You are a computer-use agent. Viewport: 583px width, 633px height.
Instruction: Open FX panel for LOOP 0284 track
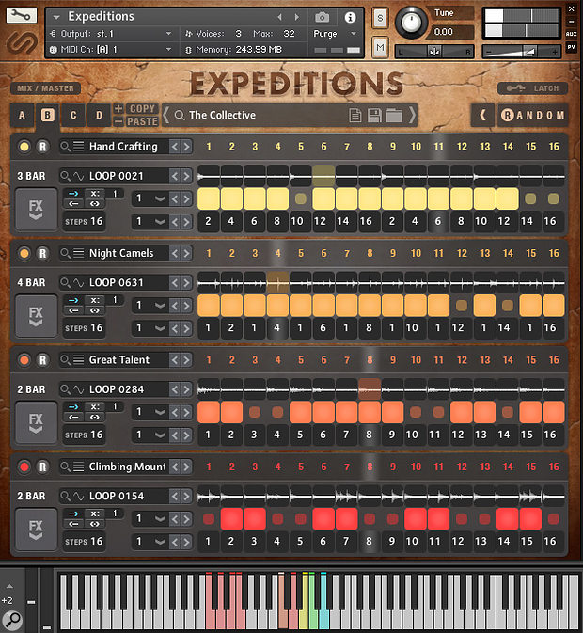pyautogui.click(x=36, y=422)
